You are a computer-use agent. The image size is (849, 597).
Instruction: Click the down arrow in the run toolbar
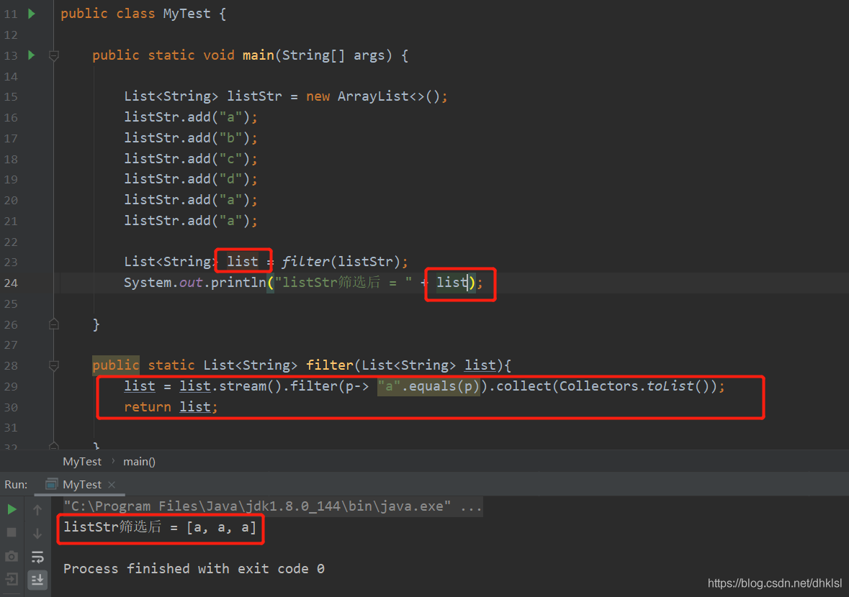coord(37,533)
